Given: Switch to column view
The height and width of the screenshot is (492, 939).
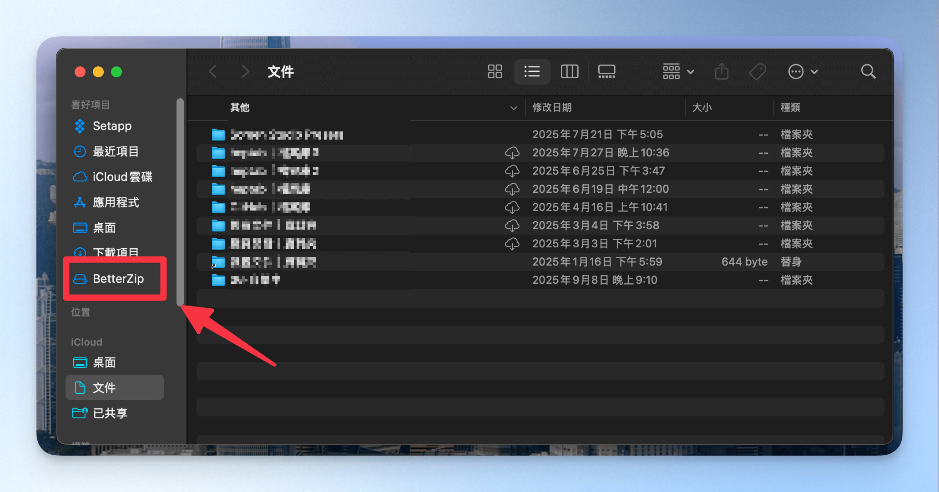Looking at the screenshot, I should pos(569,71).
